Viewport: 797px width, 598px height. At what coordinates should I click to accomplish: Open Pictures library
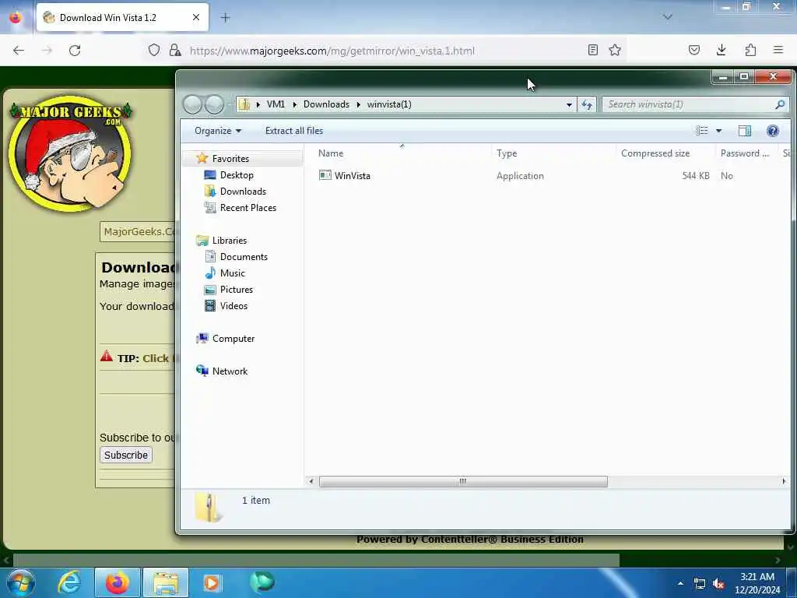click(x=236, y=290)
